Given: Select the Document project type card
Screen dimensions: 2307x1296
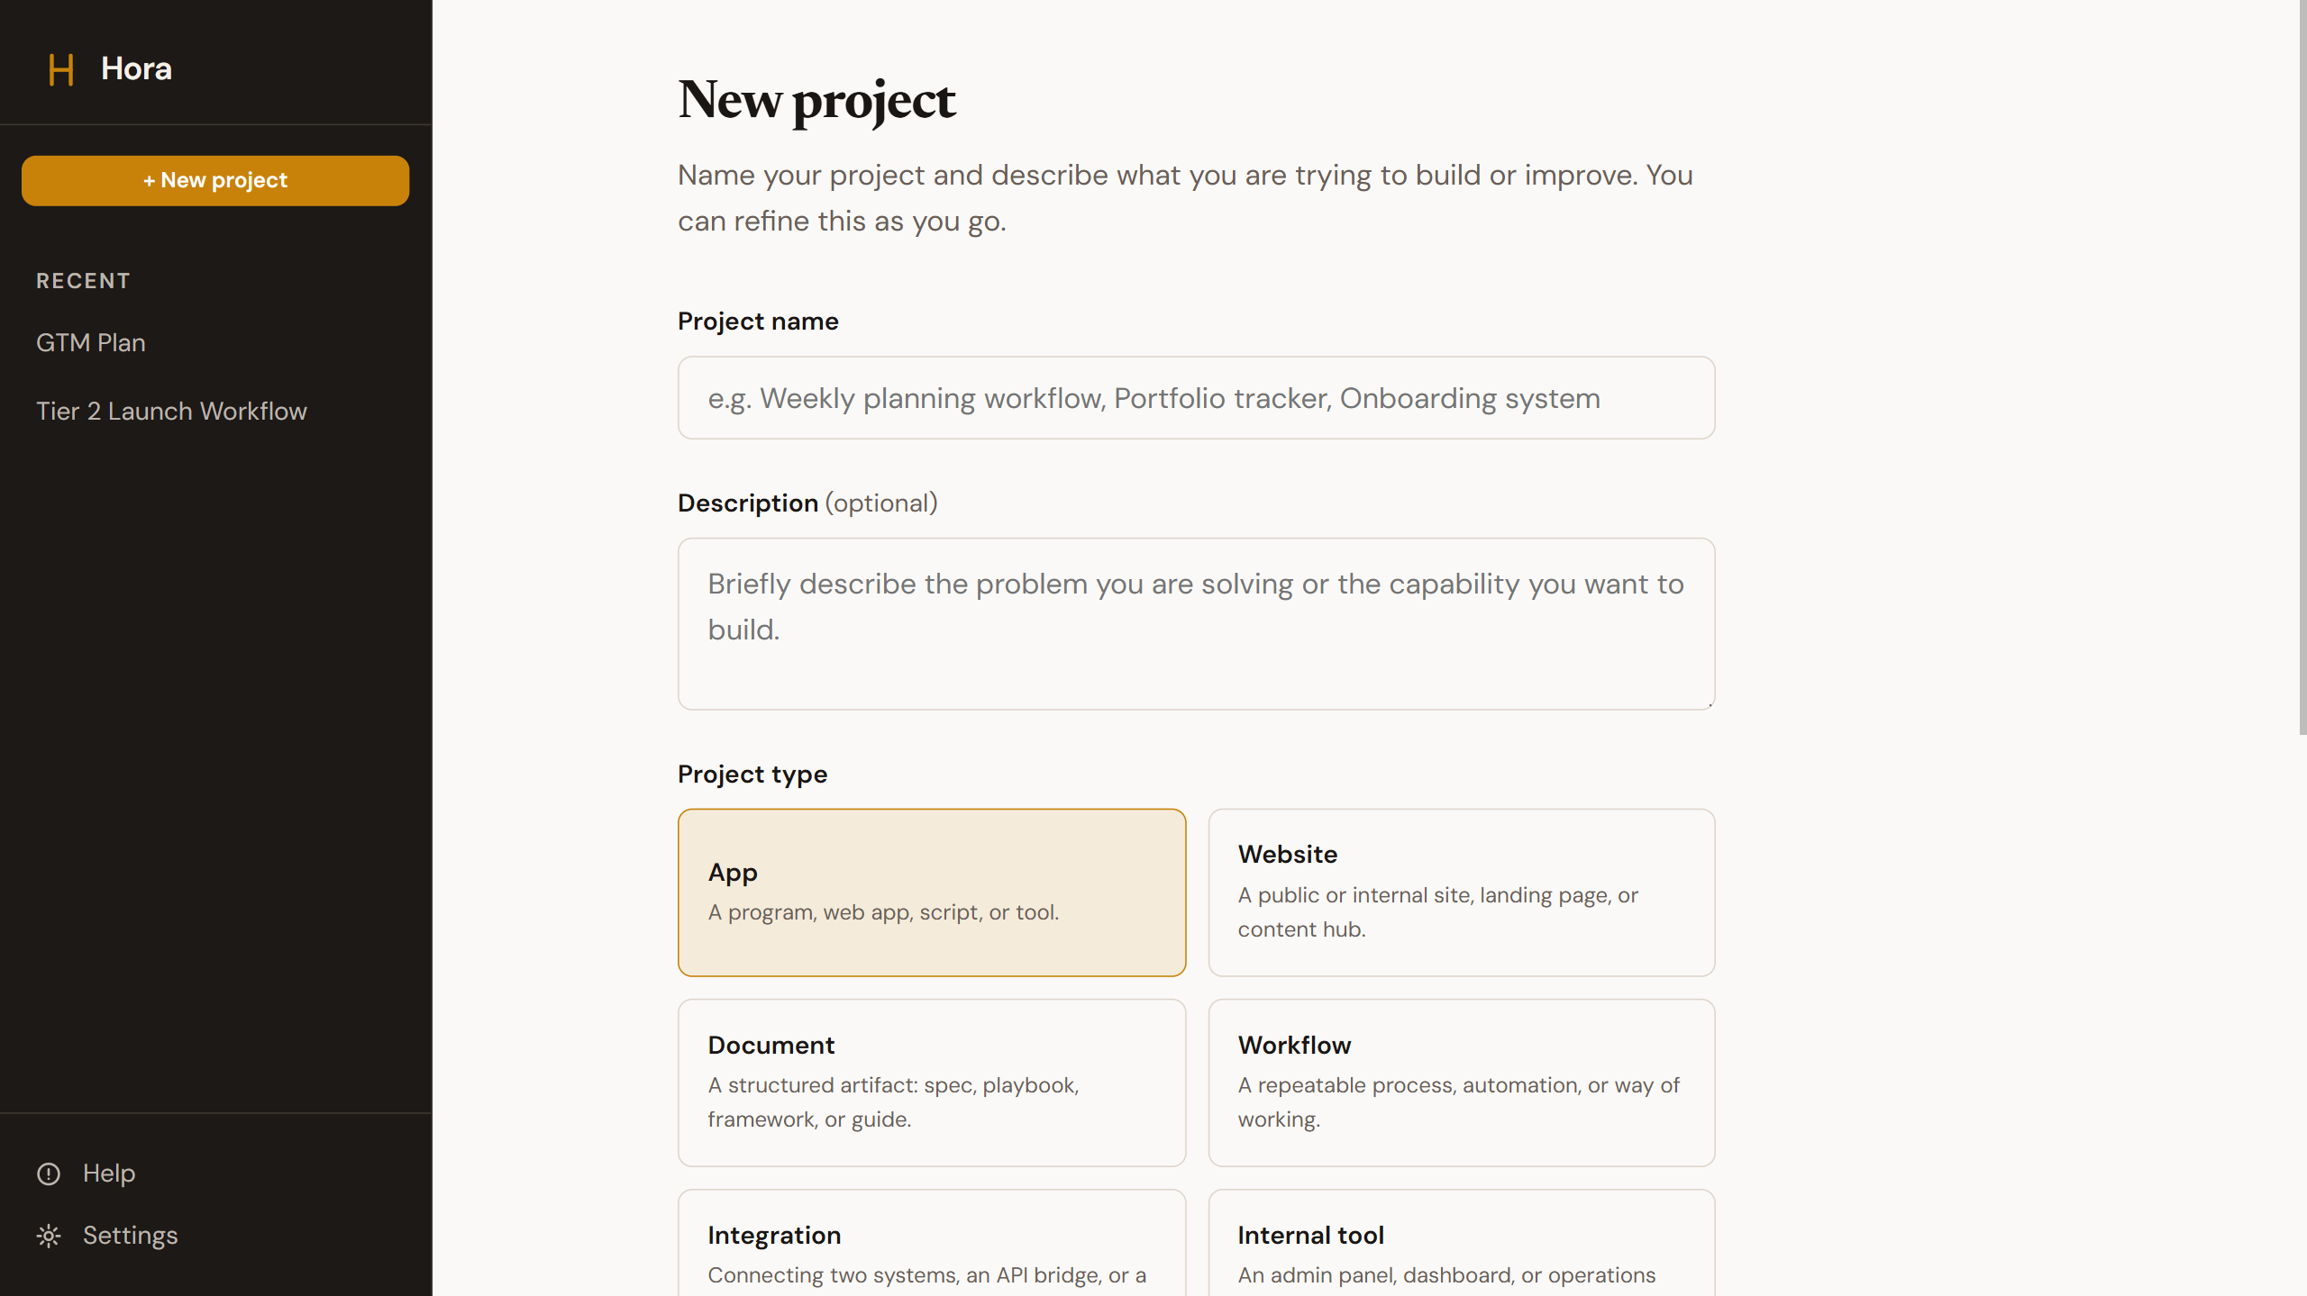Looking at the screenshot, I should (932, 1083).
